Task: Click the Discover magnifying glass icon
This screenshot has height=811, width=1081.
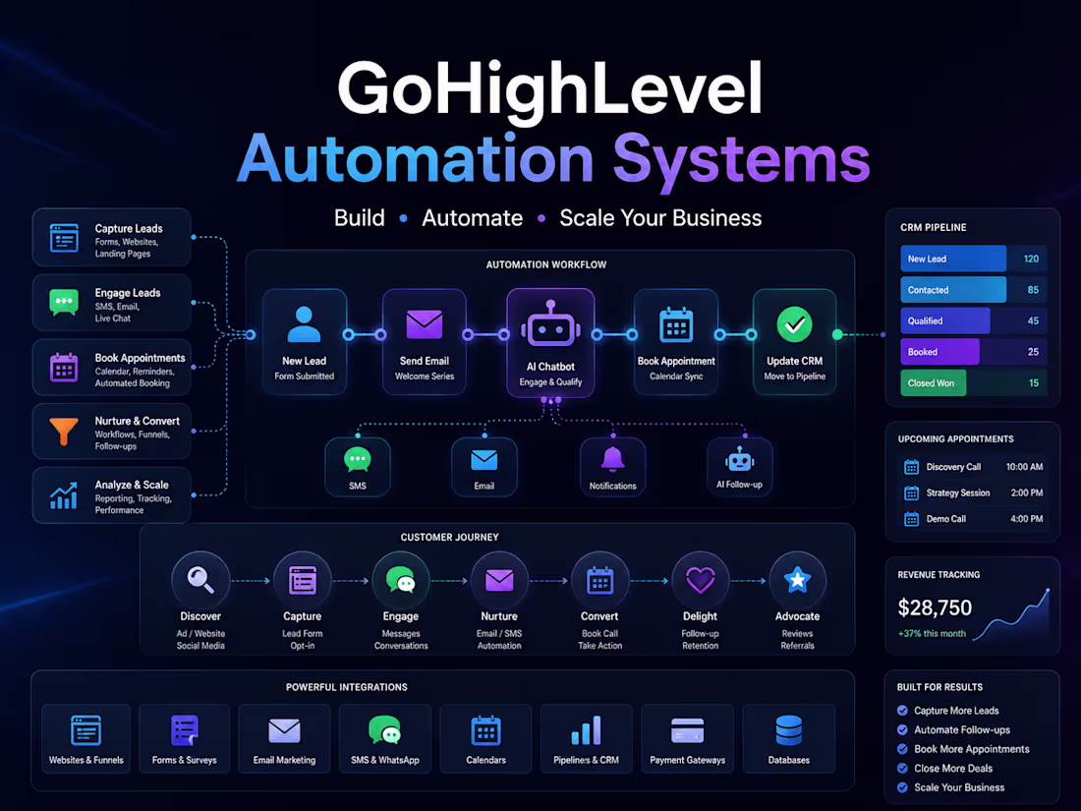Action: 200,580
